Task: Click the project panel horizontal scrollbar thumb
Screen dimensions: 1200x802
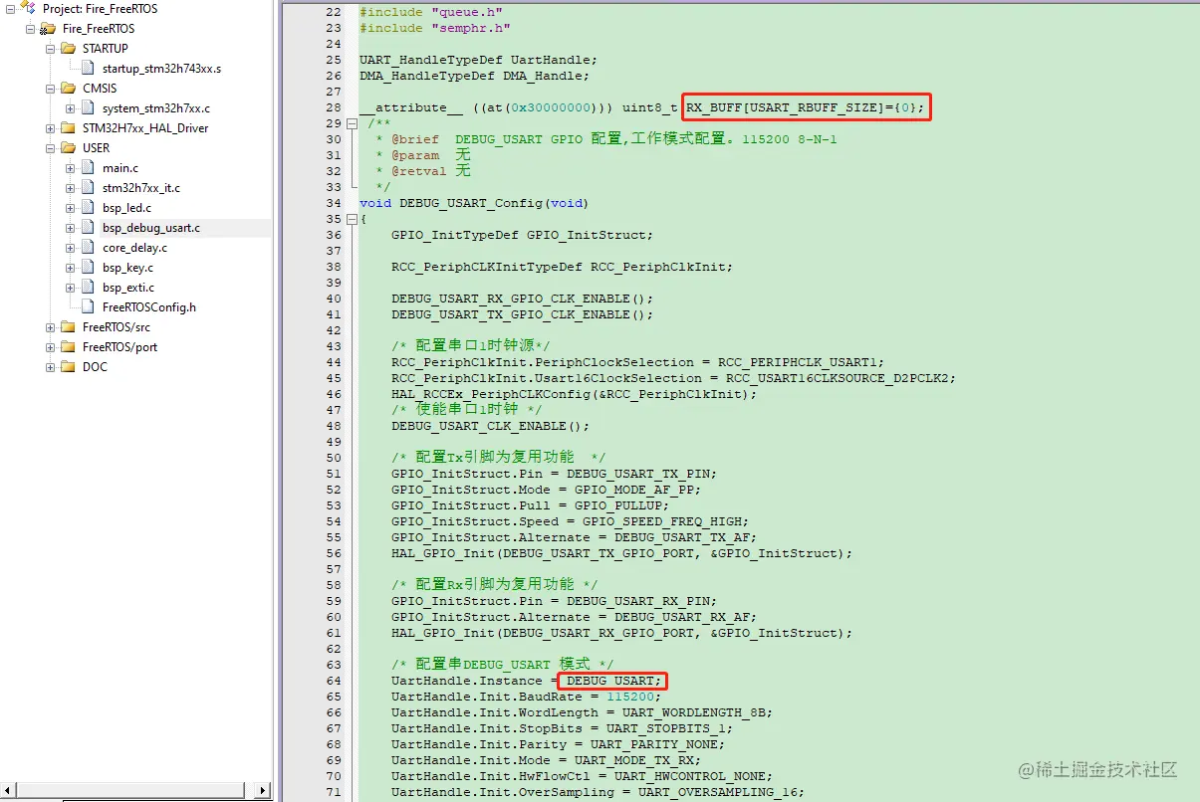Action: coord(129,791)
